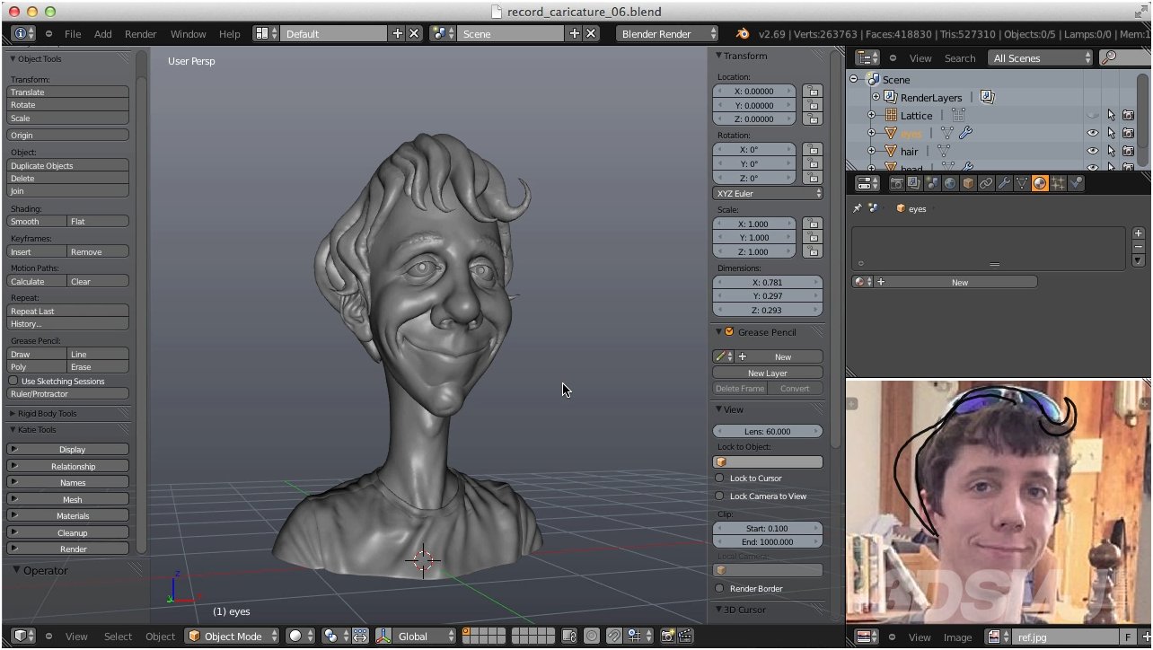
Task: Collapse the Scene tree item
Action: click(854, 79)
